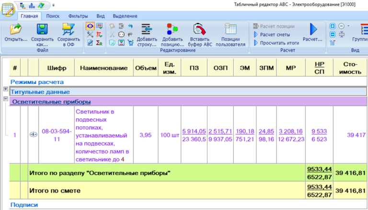368x210 pixels.
Task: Click the round minus zoom icon
Action: [x=342, y=26]
